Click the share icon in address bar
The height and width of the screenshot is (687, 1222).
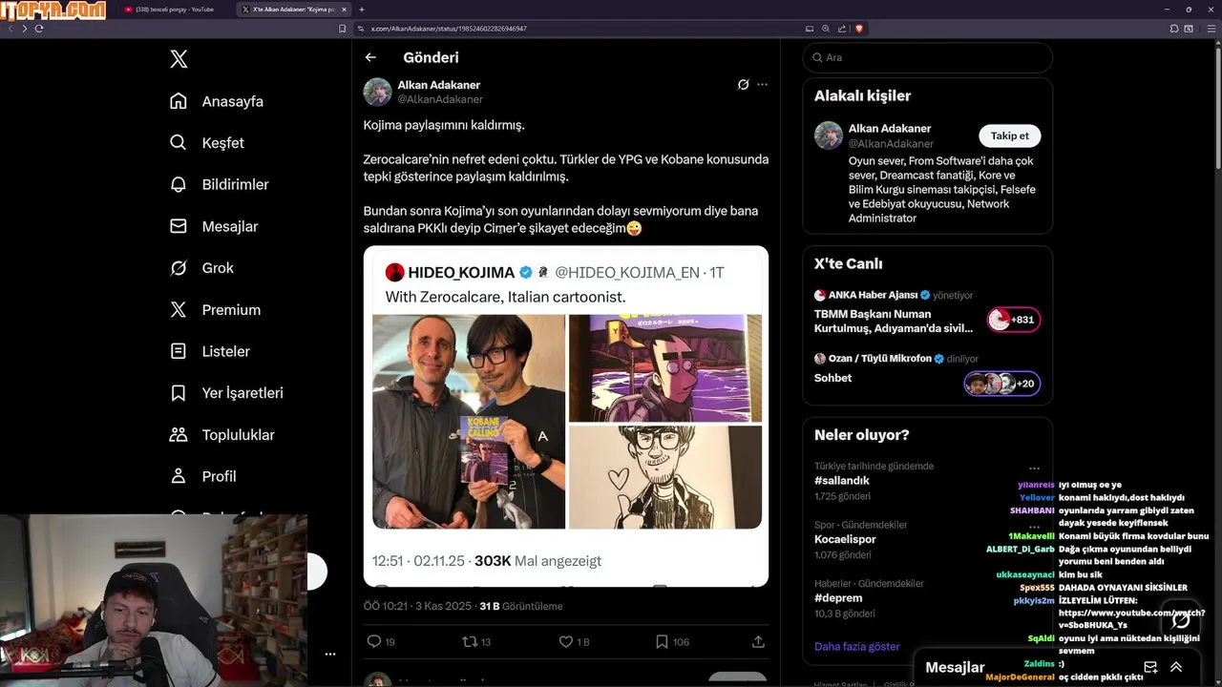coord(842,29)
